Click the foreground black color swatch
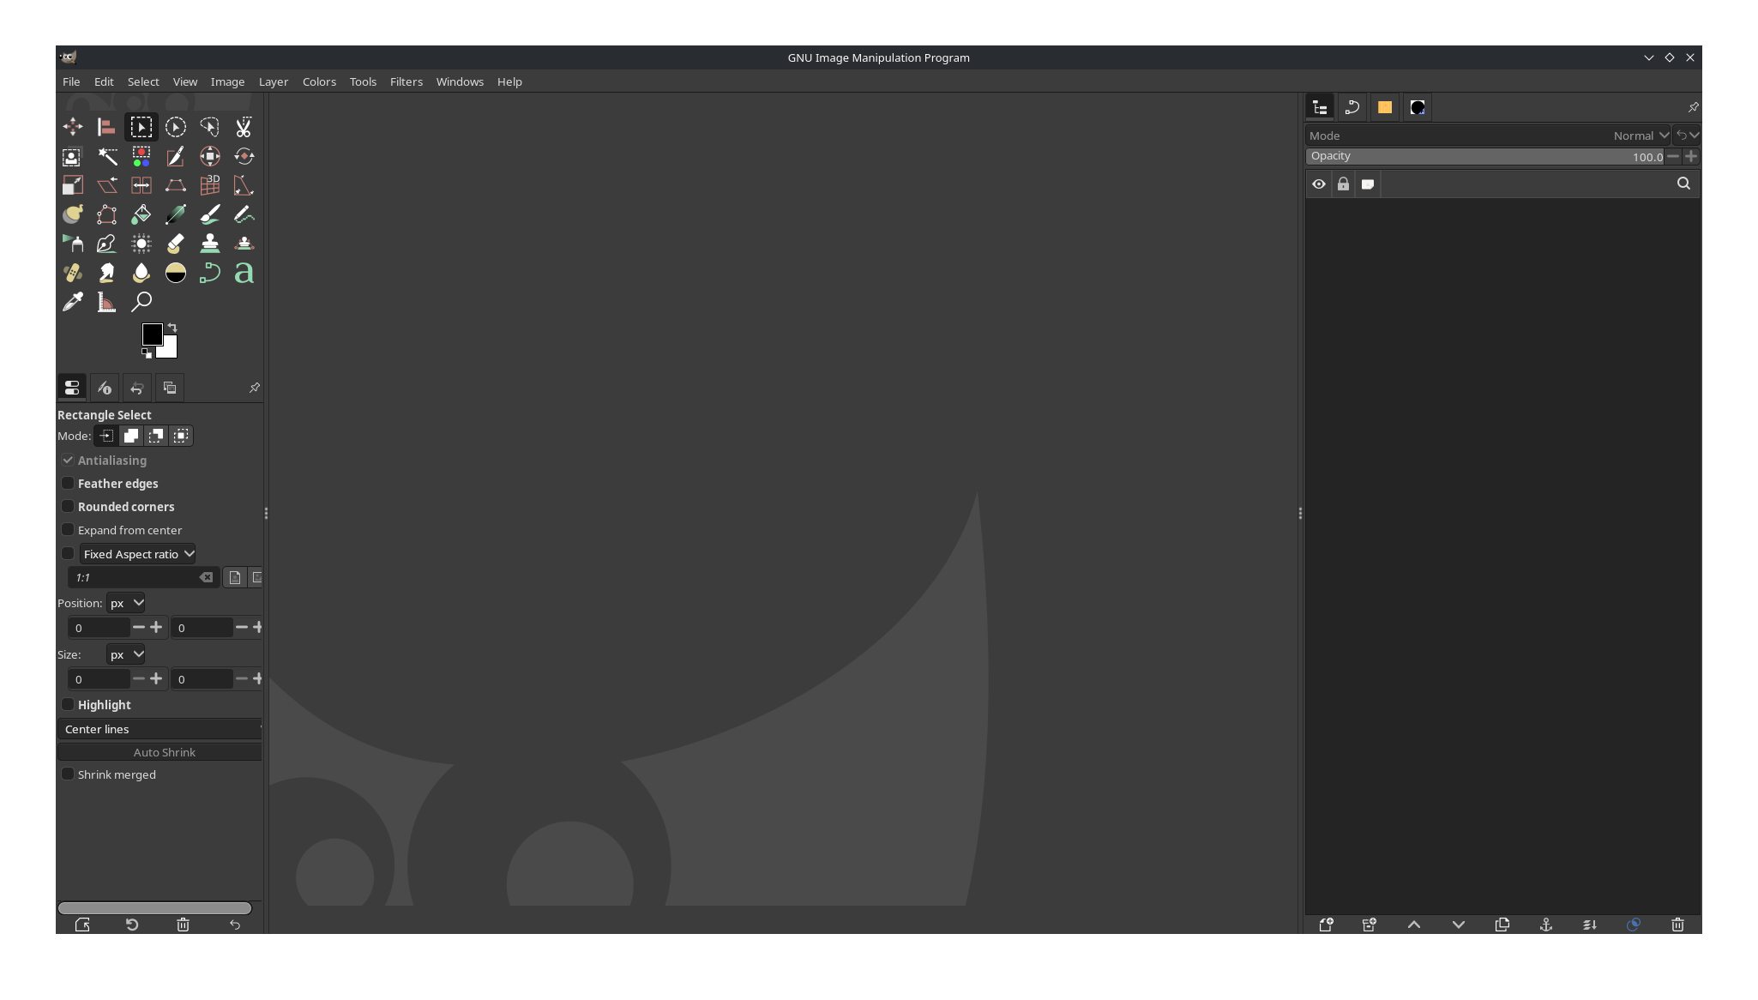Viewport: 1758px width, 1000px height. tap(152, 334)
